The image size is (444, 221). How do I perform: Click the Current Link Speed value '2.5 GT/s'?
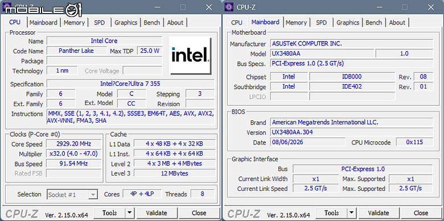click(316, 188)
